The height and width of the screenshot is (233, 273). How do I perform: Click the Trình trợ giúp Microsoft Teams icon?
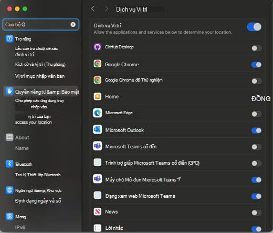98,162
